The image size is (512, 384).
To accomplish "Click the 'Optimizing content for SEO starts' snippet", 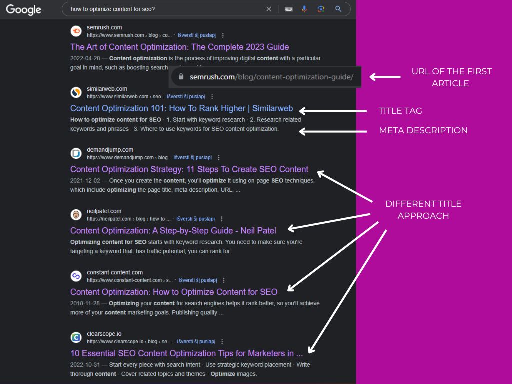I will 186,247.
